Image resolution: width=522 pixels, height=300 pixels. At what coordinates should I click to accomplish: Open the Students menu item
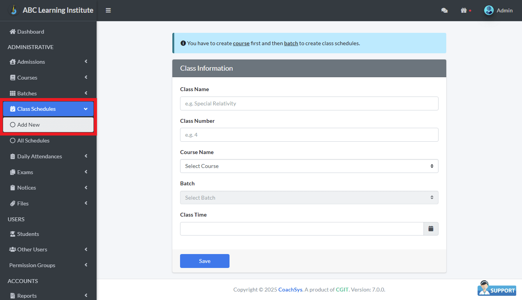coord(28,234)
